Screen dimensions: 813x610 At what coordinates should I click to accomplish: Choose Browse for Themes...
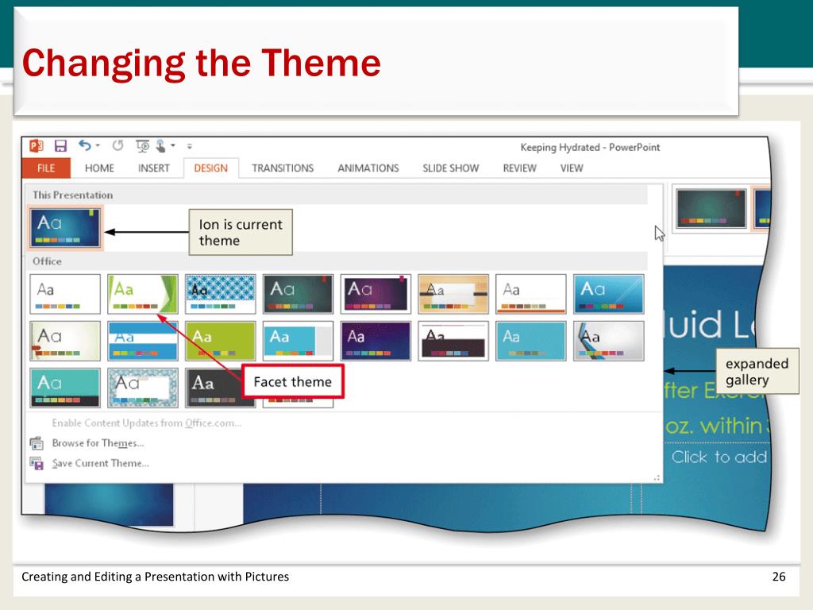(98, 443)
